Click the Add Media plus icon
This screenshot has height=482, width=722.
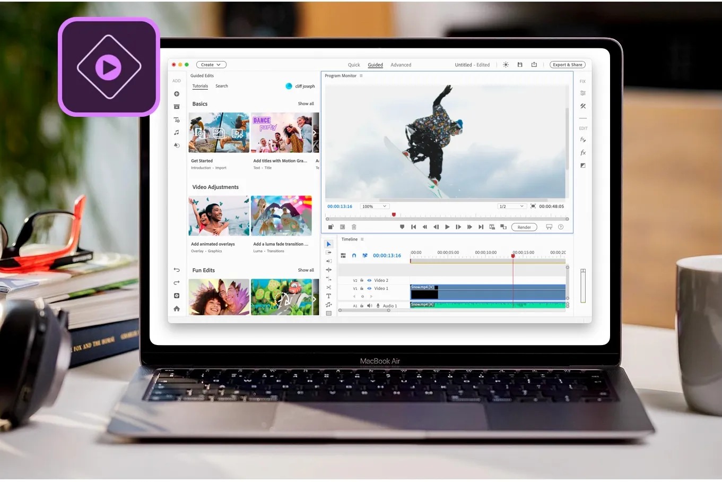tap(177, 94)
